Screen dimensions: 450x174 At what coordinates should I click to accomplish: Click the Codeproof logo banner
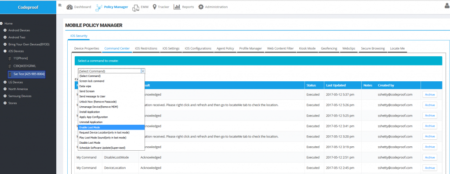(x=28, y=7)
